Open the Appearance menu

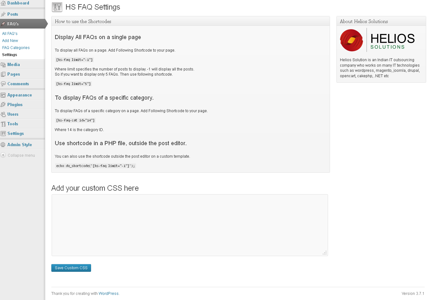click(20, 95)
